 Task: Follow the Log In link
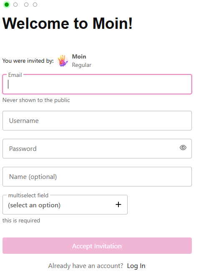click(136, 266)
